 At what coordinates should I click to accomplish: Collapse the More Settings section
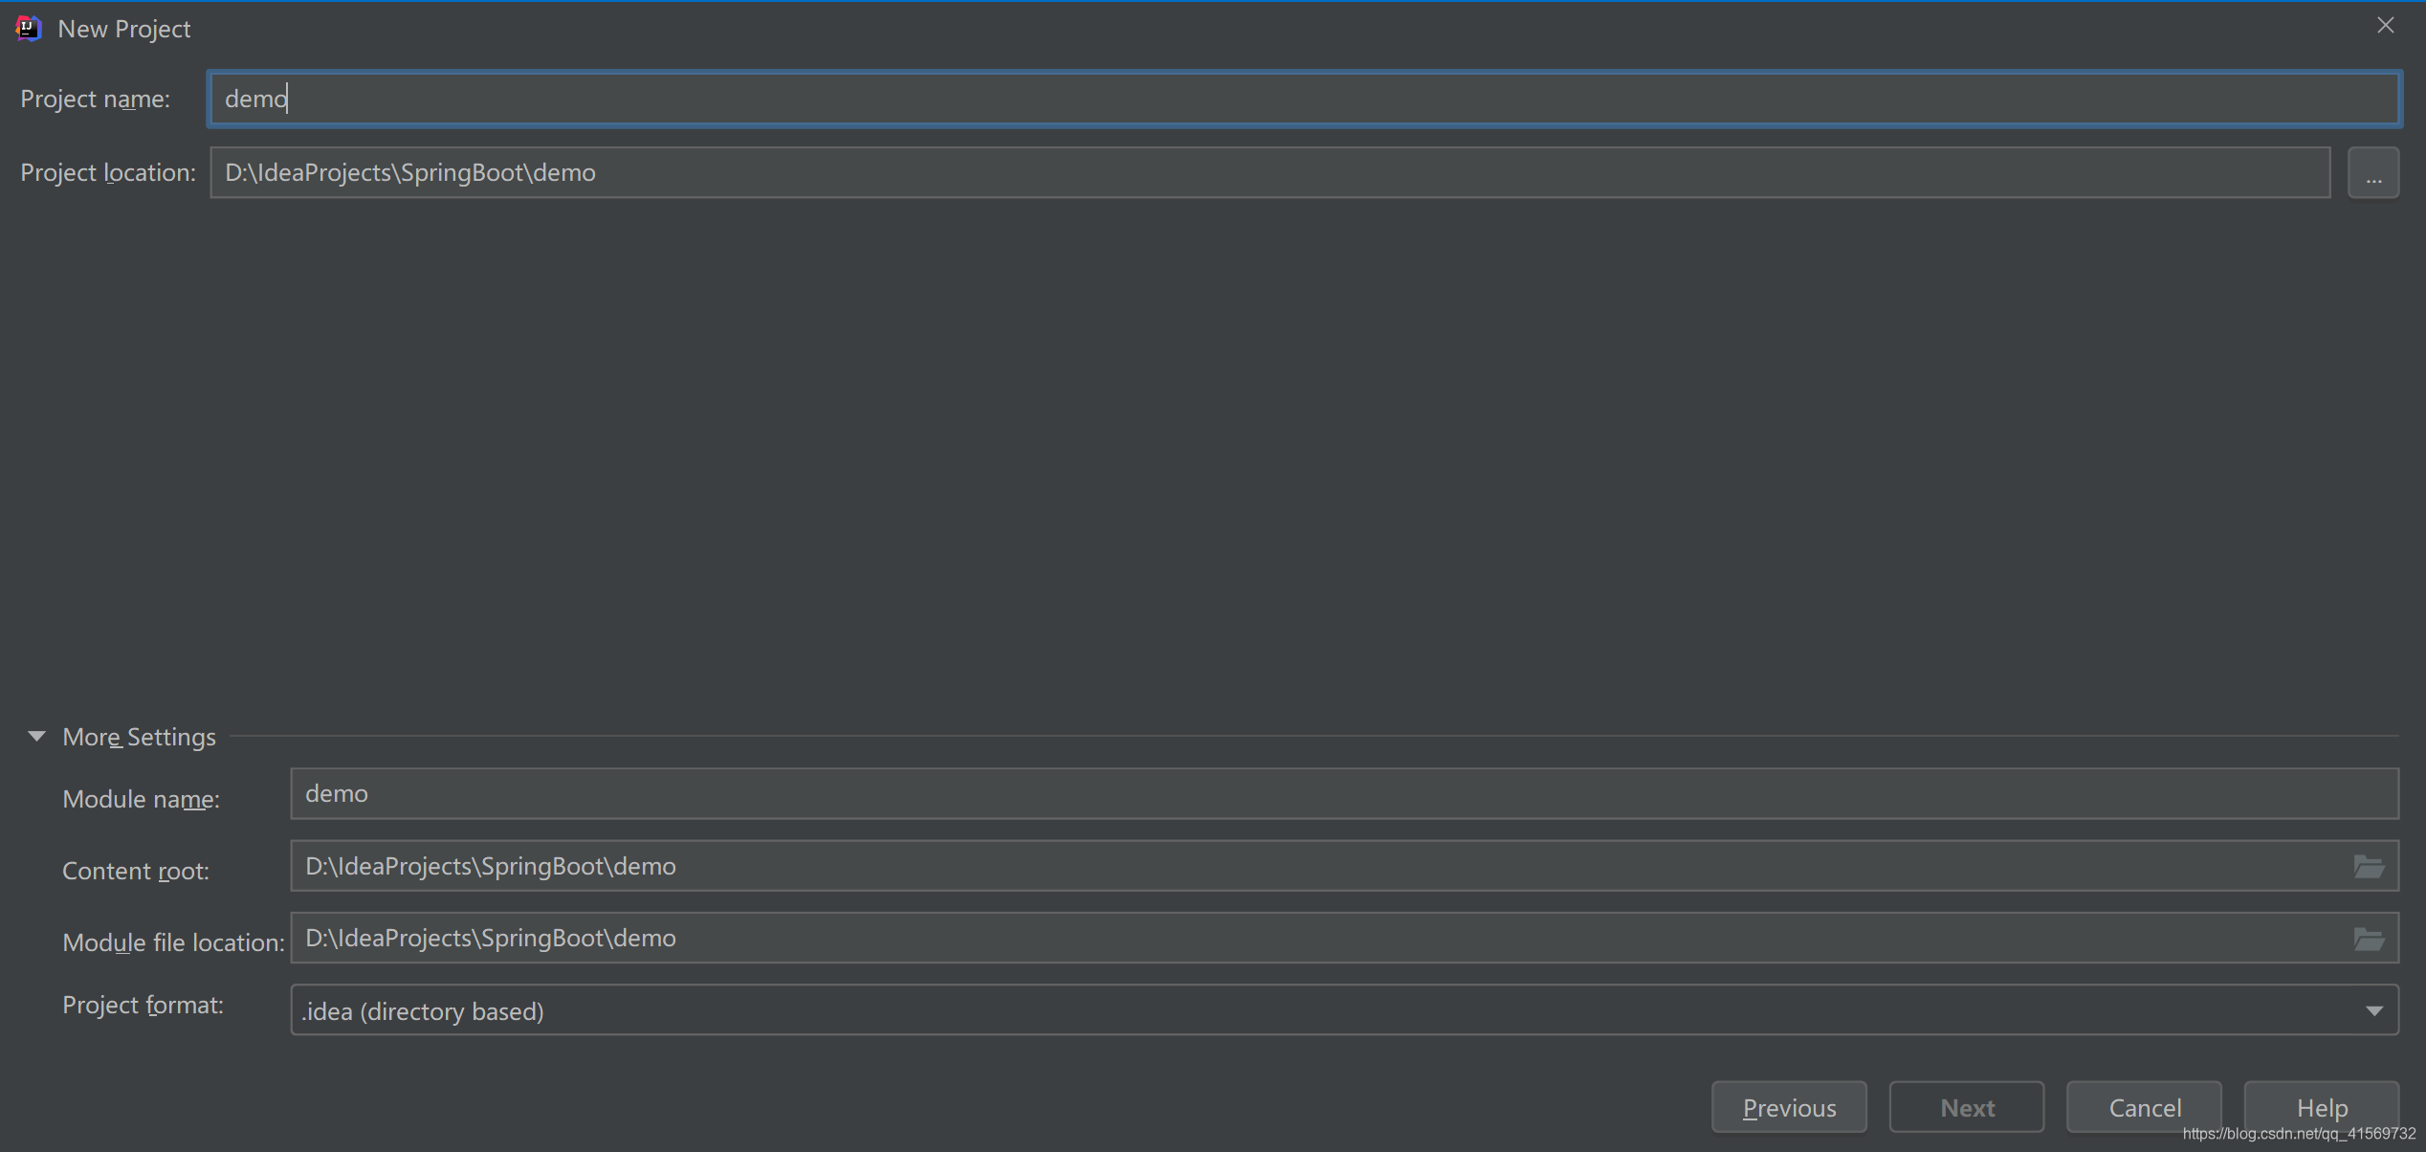pyautogui.click(x=36, y=736)
